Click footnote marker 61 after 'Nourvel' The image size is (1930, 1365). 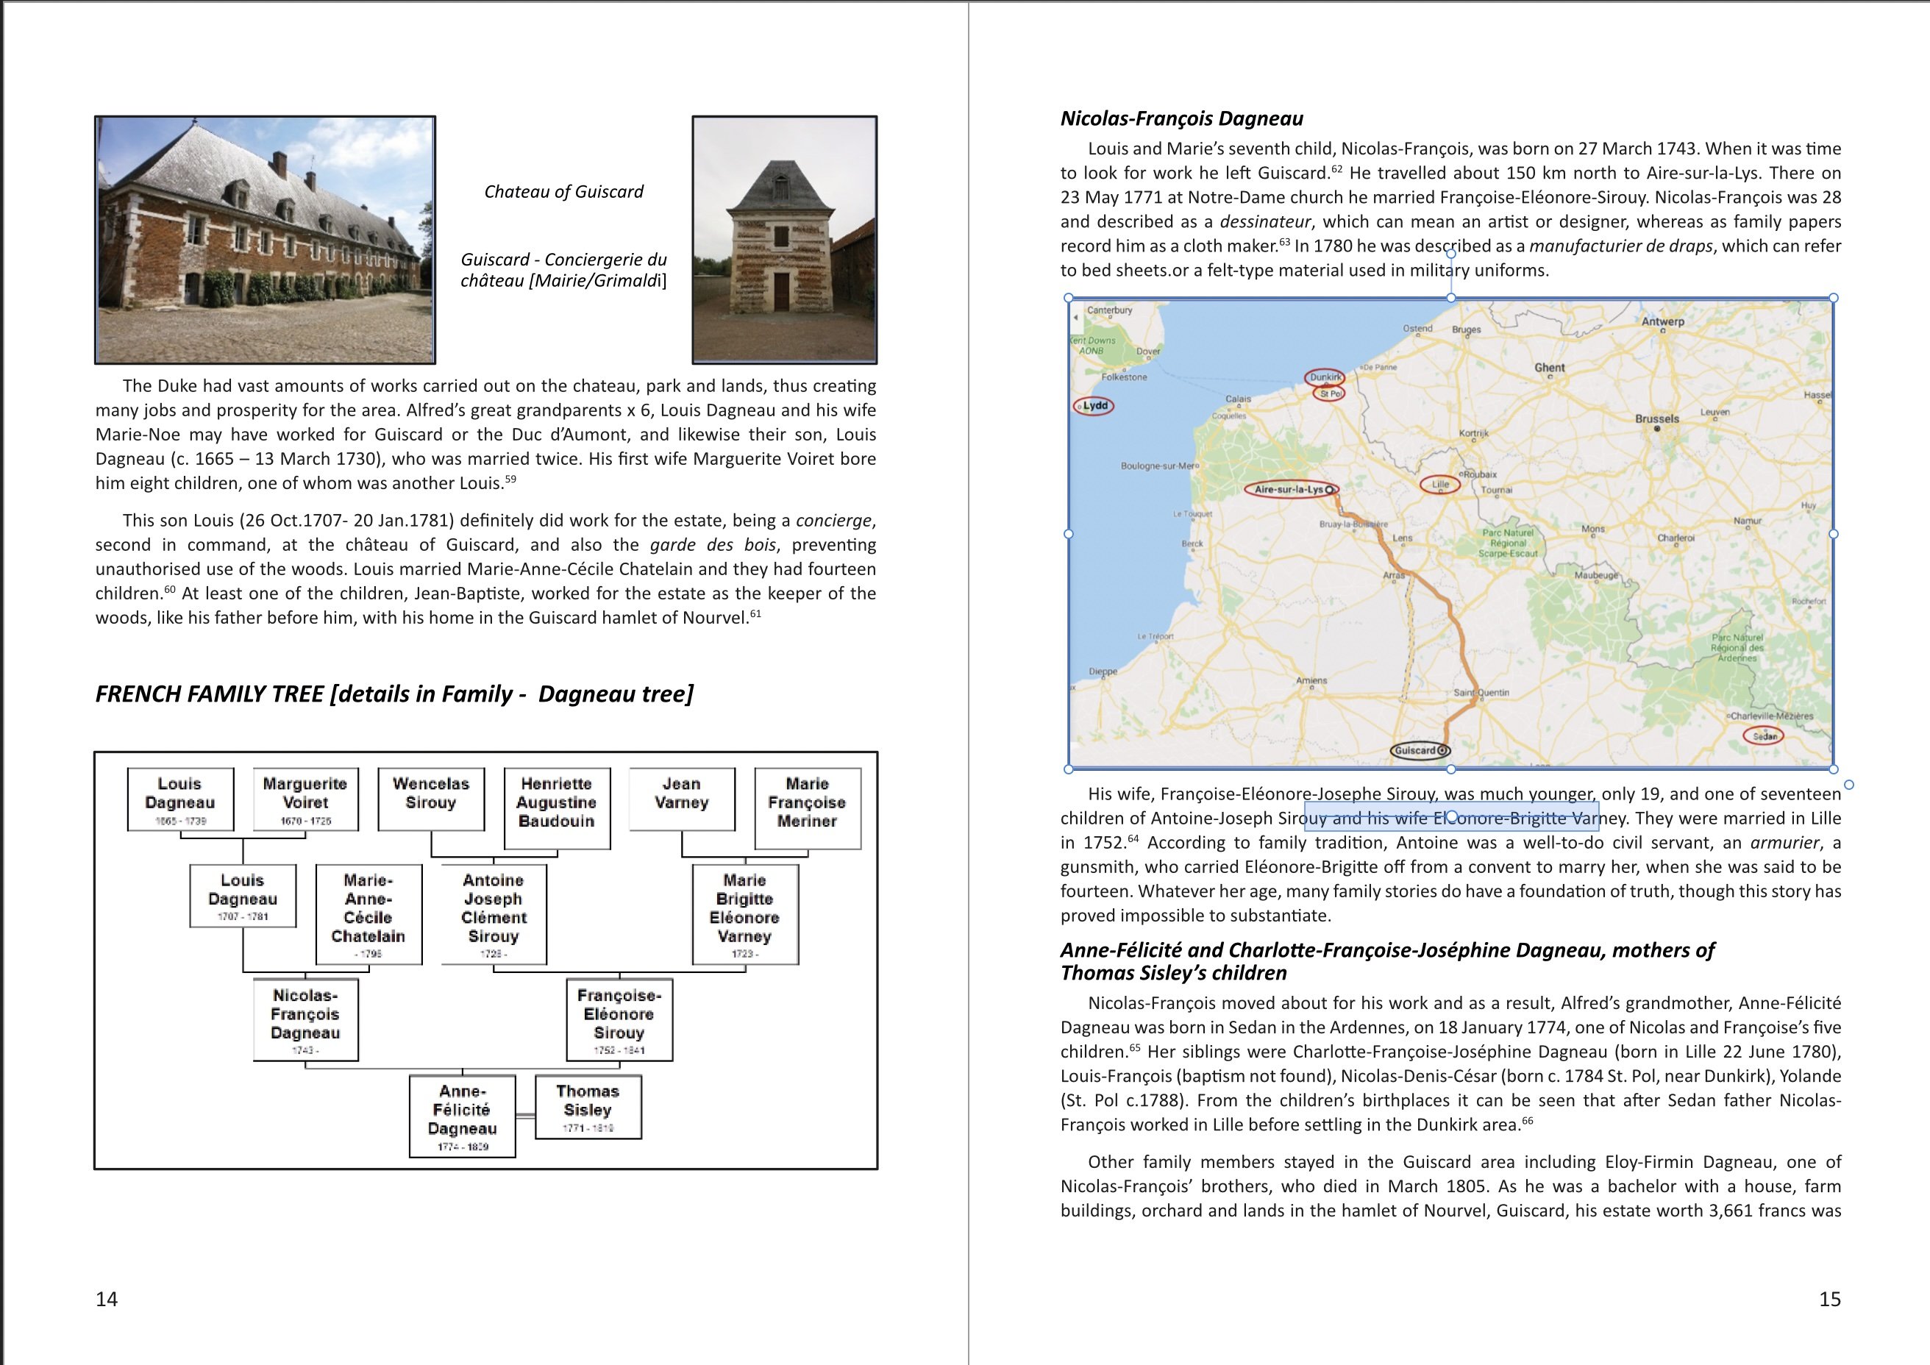tap(755, 614)
